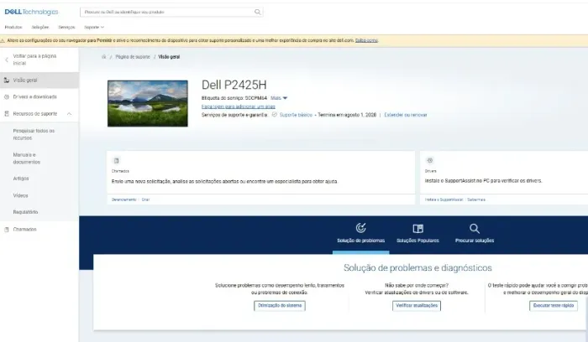Click the home icon in breadcrumb
The height and width of the screenshot is (342, 588).
(104, 57)
